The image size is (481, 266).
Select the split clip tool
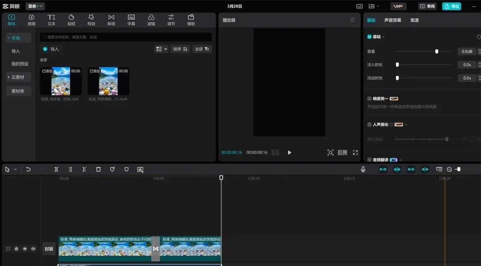point(56,169)
